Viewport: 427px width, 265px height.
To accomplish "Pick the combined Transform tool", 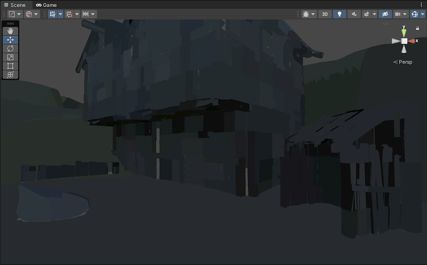I will tap(11, 74).
